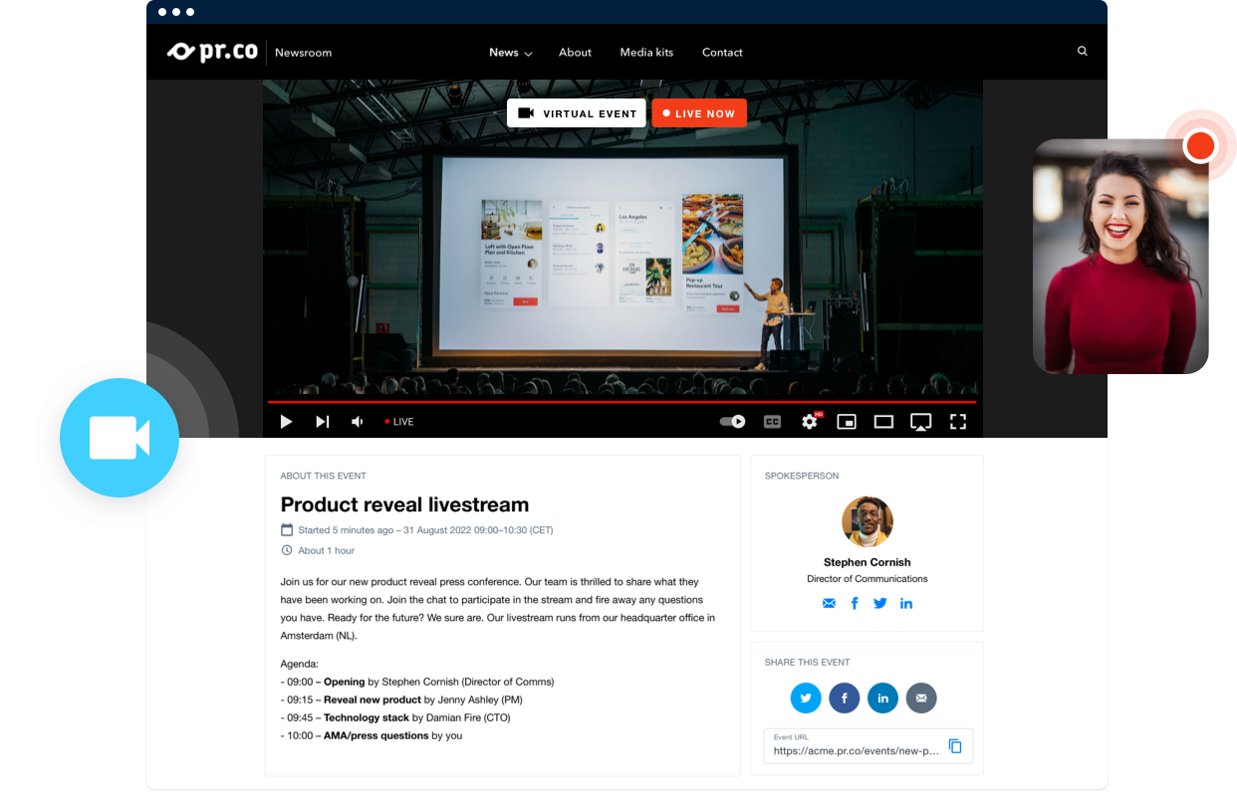Viewport: 1237px width, 797px height.
Task: Toggle the autoplay switch in player
Action: point(733,422)
